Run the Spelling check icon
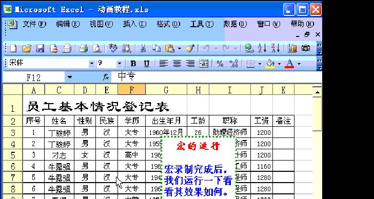The height and width of the screenshot is (199, 374). click(x=113, y=48)
